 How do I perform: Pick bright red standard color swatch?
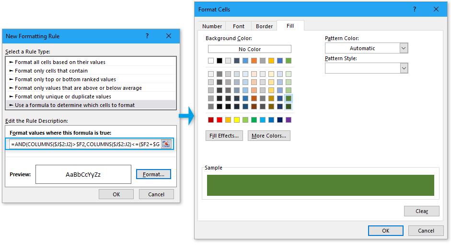tap(220, 120)
